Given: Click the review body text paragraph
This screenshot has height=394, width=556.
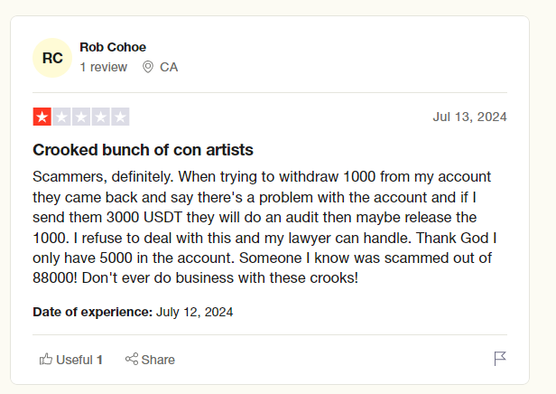Looking at the screenshot, I should pos(264,227).
